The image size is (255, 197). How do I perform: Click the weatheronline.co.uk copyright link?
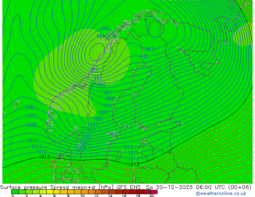(x=221, y=193)
